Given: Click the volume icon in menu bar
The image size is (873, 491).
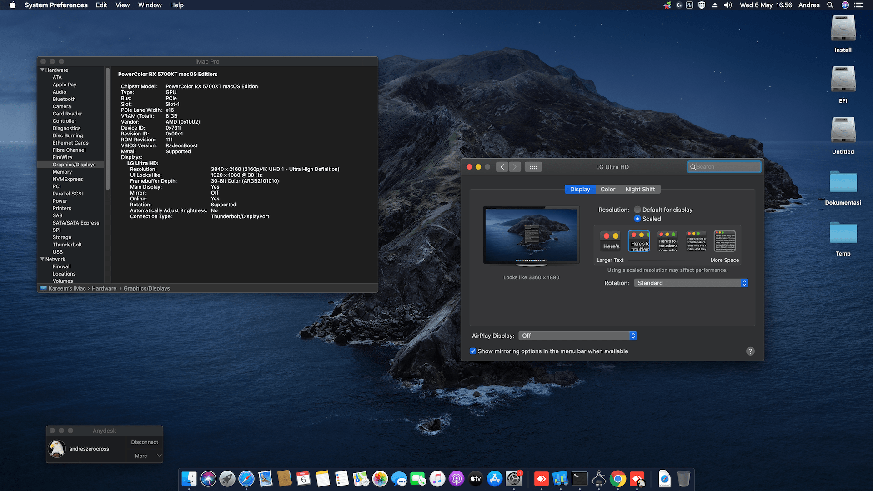Looking at the screenshot, I should point(728,5).
